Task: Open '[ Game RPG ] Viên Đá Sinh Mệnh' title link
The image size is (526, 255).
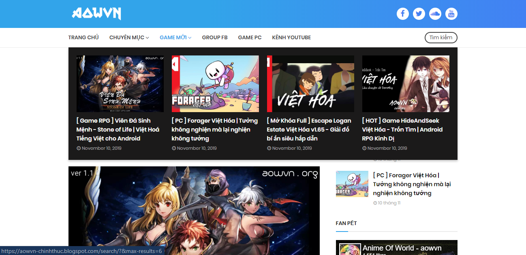Action: 118,130
